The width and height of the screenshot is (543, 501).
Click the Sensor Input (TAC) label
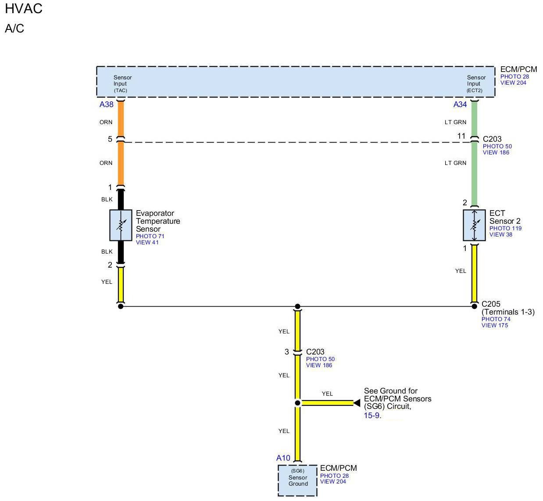pyautogui.click(x=122, y=84)
